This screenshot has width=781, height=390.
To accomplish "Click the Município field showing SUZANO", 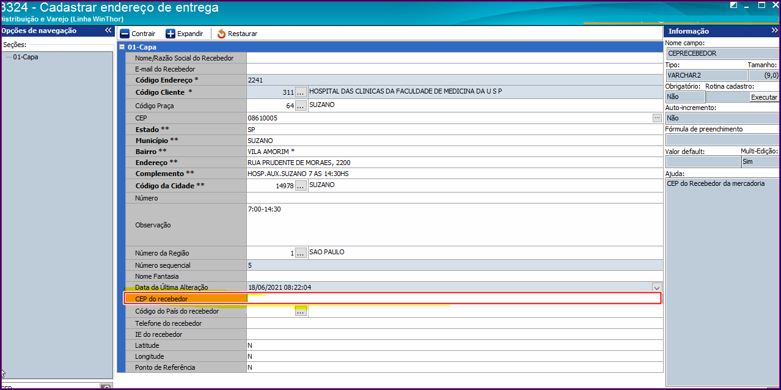I will 455,141.
